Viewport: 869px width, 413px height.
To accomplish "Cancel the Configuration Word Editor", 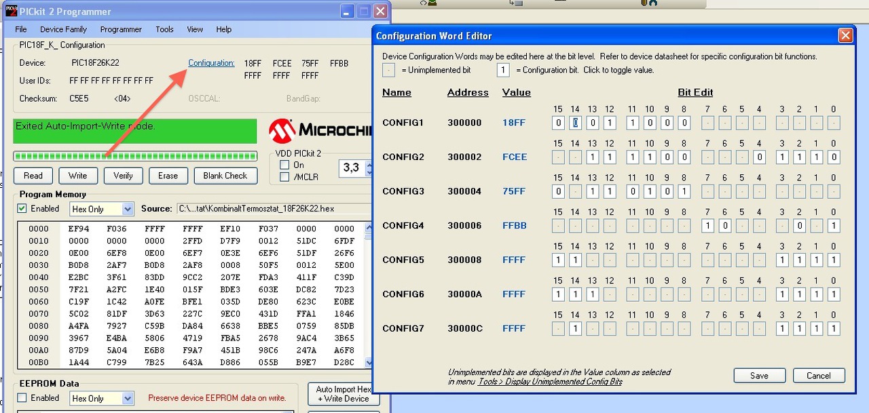I will coord(818,376).
